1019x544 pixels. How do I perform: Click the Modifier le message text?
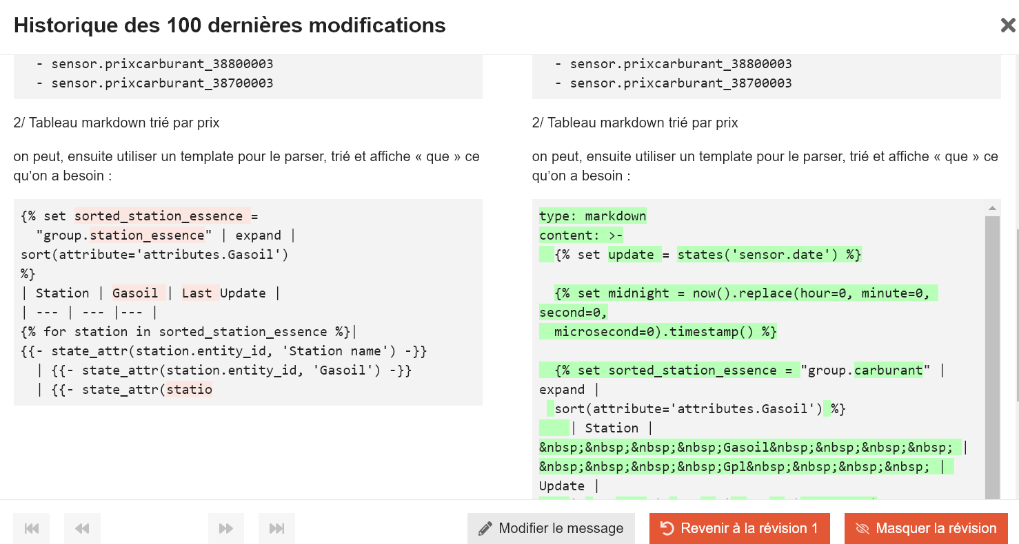click(561, 528)
